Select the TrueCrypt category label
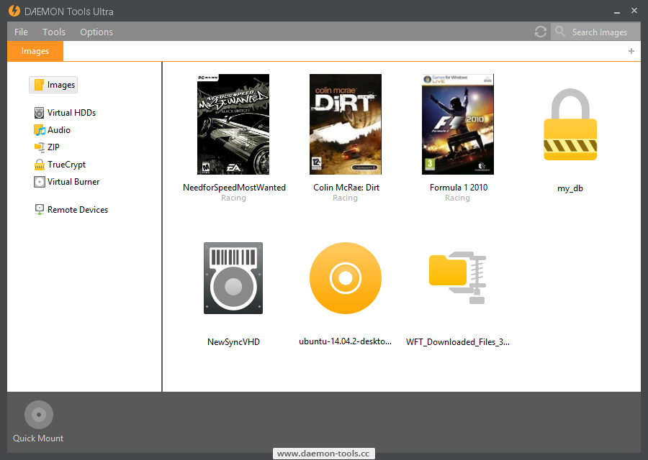 point(66,165)
